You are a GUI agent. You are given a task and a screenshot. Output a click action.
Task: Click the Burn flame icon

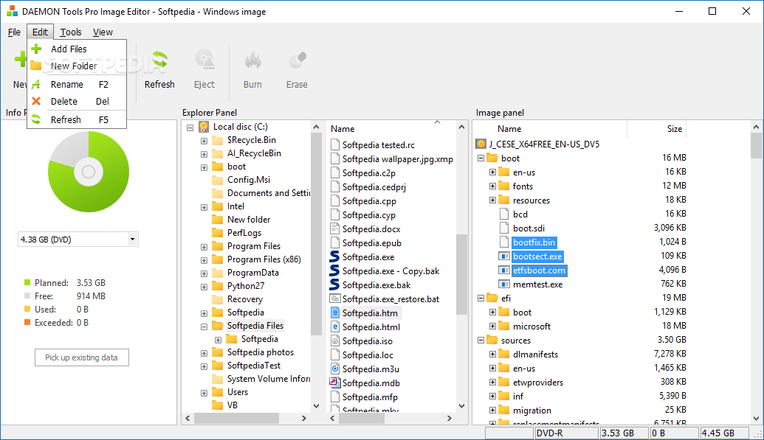pyautogui.click(x=252, y=60)
